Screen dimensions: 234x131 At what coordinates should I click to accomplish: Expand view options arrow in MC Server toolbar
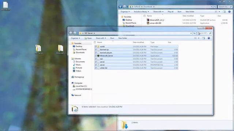click(x=199, y=38)
